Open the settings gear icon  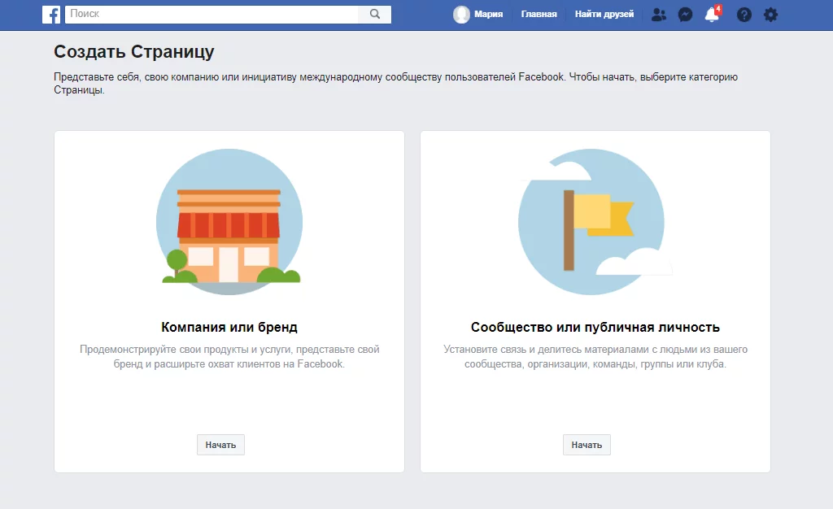[x=771, y=15]
